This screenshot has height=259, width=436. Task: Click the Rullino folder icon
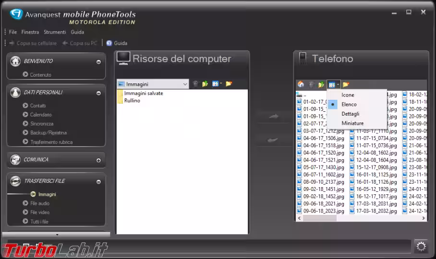point(120,101)
